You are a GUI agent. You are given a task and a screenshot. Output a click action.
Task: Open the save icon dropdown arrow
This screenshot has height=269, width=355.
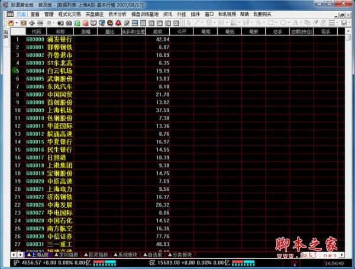click(349, 23)
